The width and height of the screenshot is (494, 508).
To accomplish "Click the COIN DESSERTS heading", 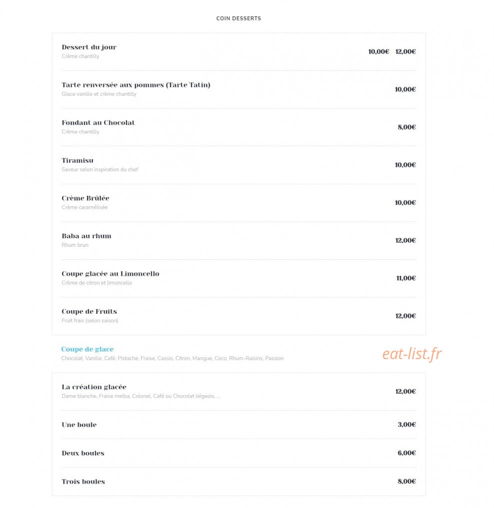I will coord(238,18).
